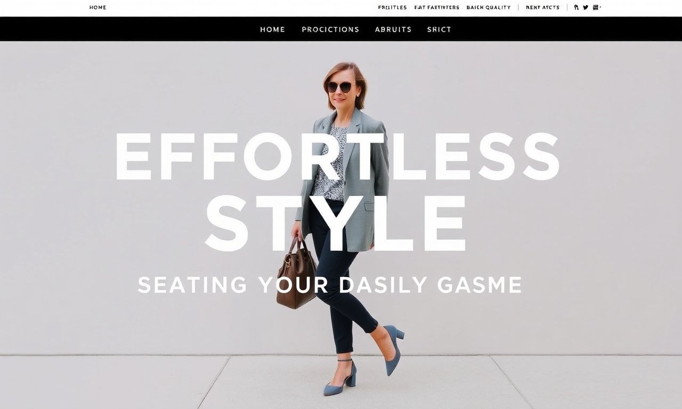Click the Twitter bird icon
Image resolution: width=682 pixels, height=409 pixels.
point(586,7)
